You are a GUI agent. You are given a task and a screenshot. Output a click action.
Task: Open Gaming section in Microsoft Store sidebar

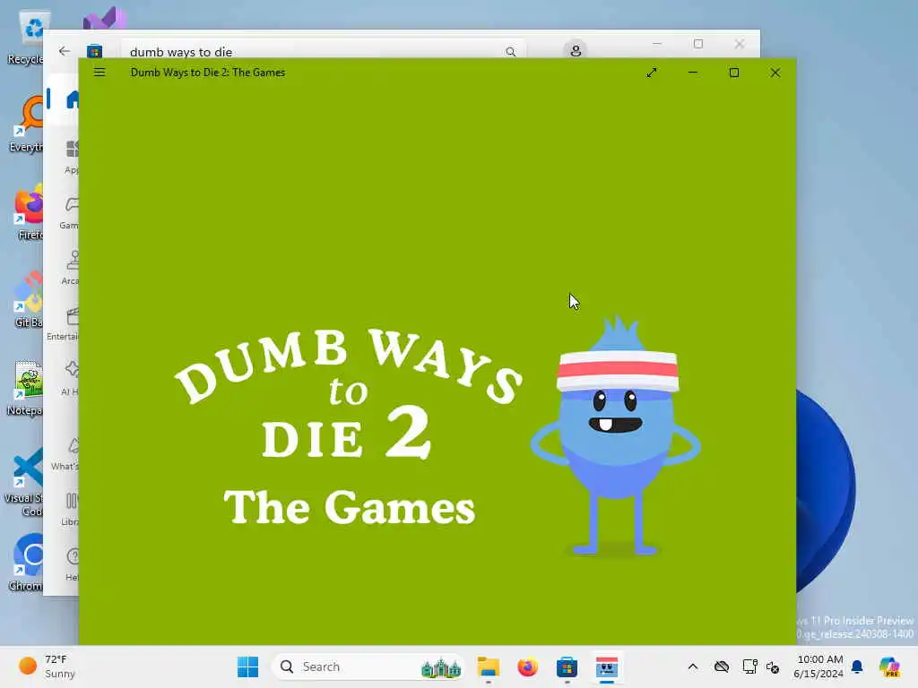coord(70,212)
